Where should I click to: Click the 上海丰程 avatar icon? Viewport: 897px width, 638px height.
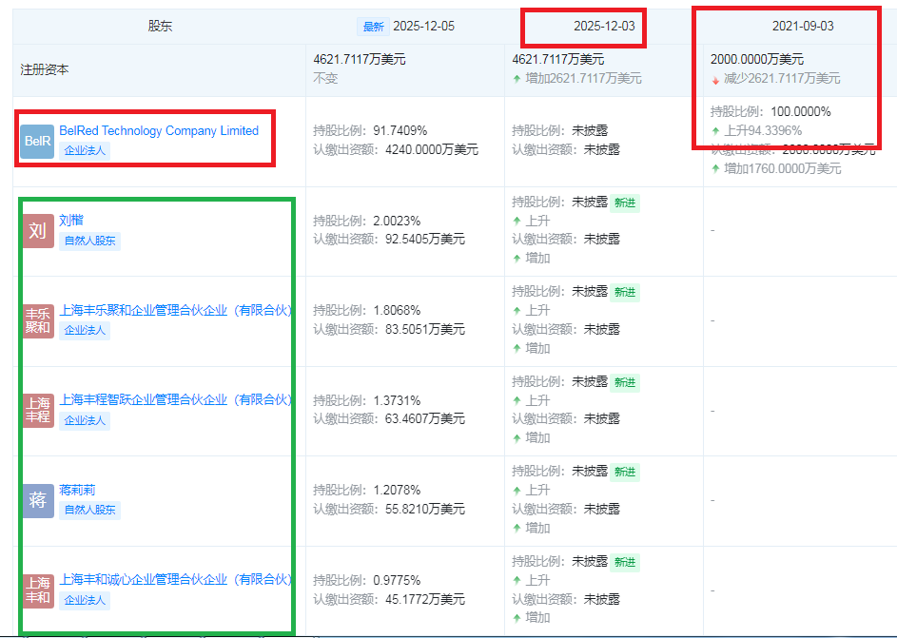click(36, 409)
